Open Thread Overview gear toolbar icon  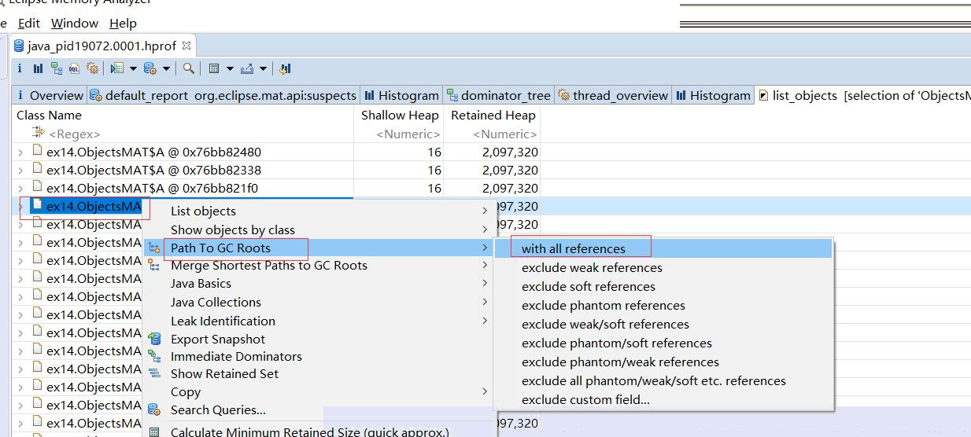click(92, 68)
